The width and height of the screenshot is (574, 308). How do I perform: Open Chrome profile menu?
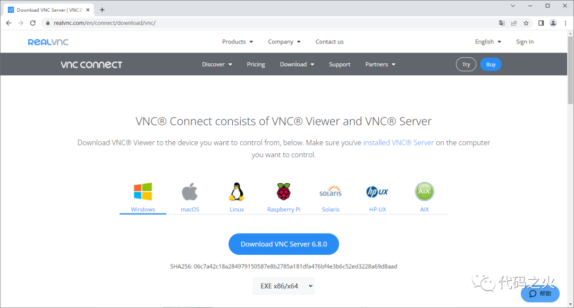click(553, 23)
